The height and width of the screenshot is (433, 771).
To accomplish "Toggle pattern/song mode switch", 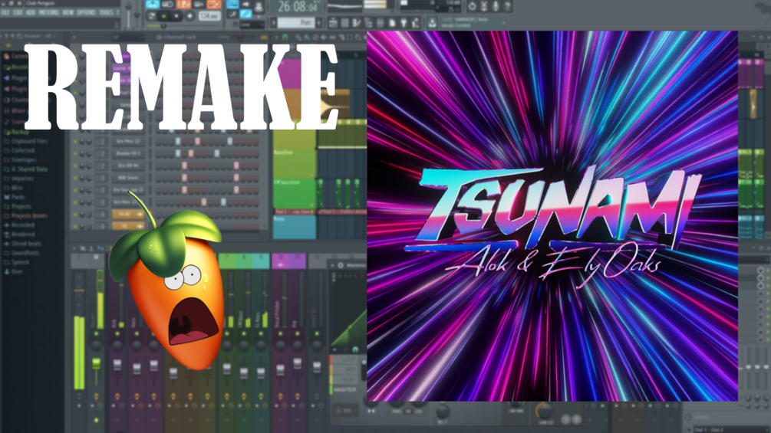I will point(151,16).
